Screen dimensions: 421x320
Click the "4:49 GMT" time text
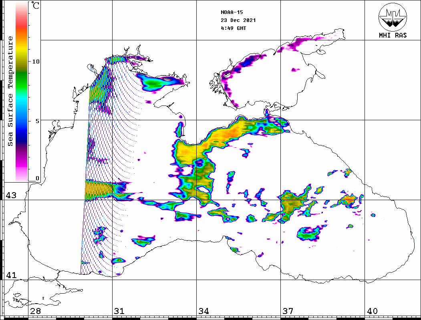233,28
